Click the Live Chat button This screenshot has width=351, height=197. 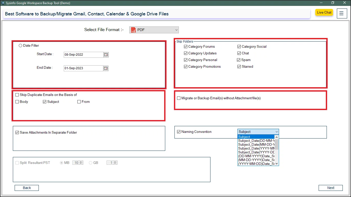pyautogui.click(x=324, y=13)
